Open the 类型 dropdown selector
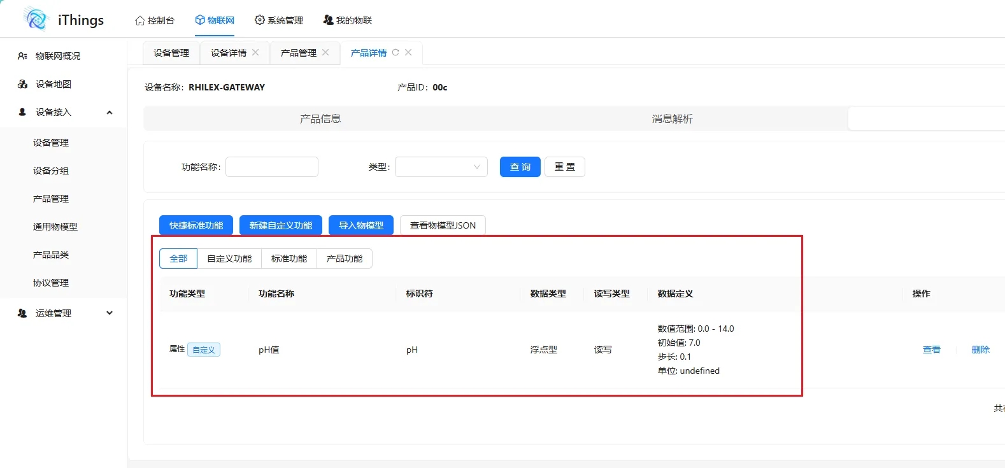 pyautogui.click(x=441, y=167)
